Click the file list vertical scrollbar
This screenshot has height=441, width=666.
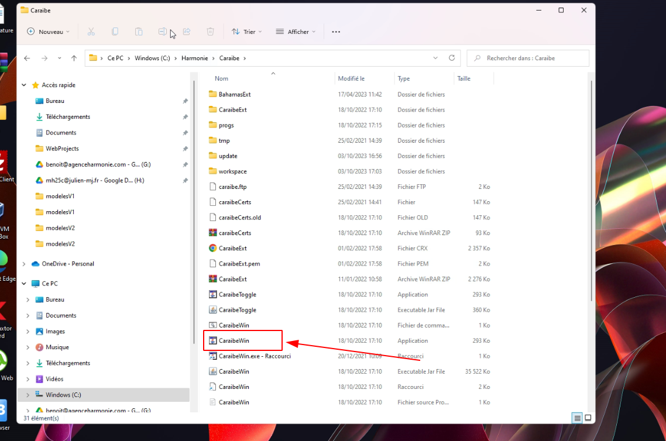591,191
